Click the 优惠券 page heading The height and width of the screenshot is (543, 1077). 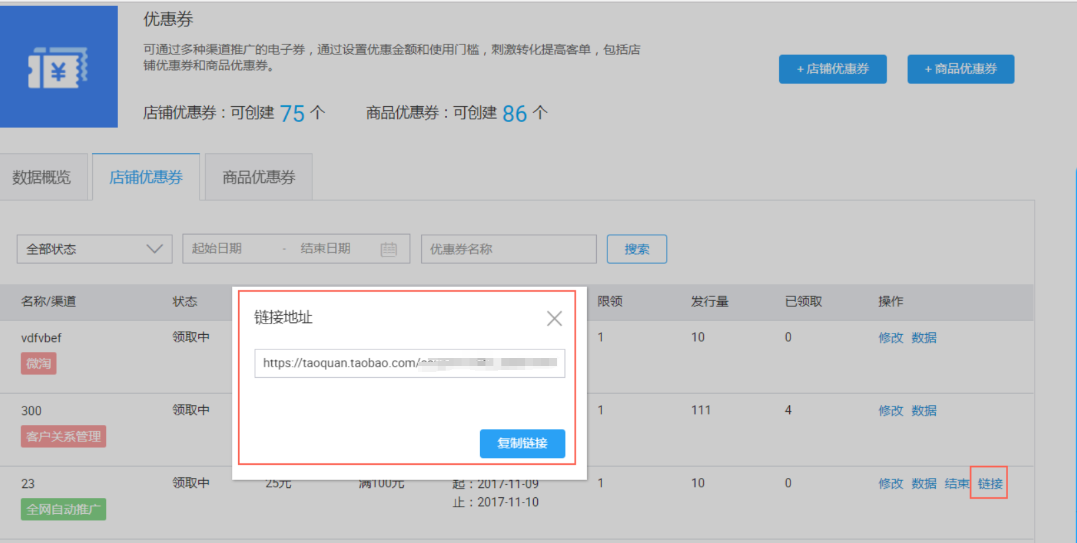click(168, 19)
